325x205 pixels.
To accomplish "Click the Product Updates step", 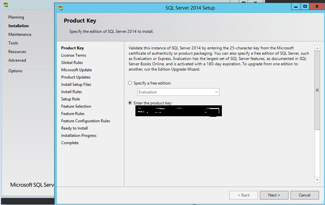I will click(x=76, y=77).
